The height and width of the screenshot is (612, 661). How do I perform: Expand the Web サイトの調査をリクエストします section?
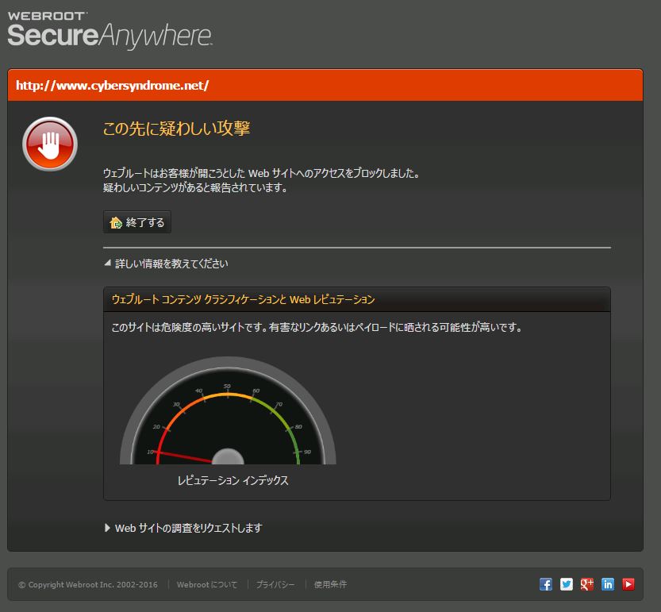pyautogui.click(x=183, y=528)
